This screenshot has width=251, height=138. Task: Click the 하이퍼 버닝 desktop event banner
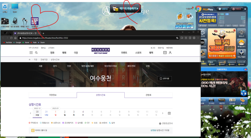184,21
